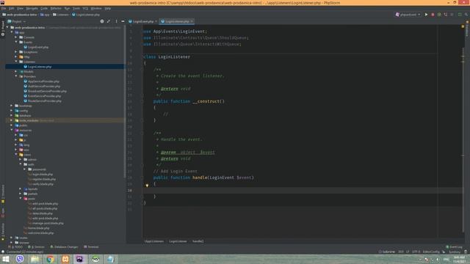This screenshot has height=264, width=470.
Task: Collapse the posts folder
Action: point(21,199)
